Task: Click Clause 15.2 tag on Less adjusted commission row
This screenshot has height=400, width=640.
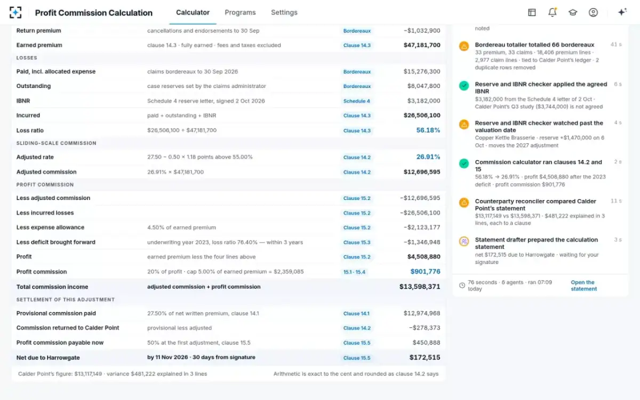Action: click(x=357, y=198)
